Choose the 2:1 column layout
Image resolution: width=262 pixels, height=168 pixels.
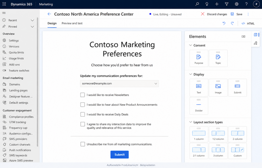199,151
